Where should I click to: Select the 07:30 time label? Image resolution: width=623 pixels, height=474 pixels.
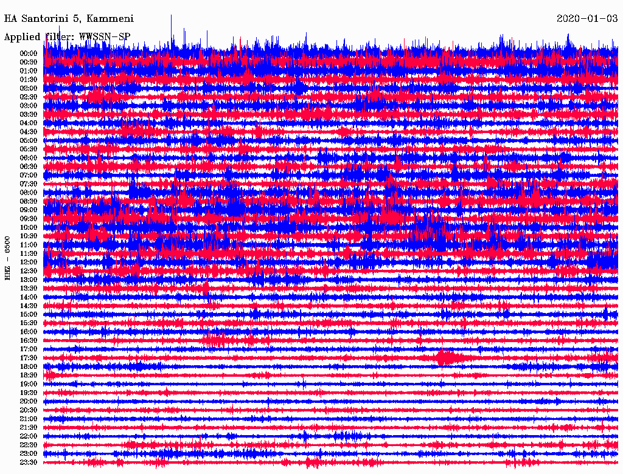(x=29, y=184)
